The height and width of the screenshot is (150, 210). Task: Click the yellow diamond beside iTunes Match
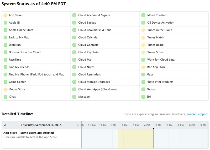coord(143,37)
